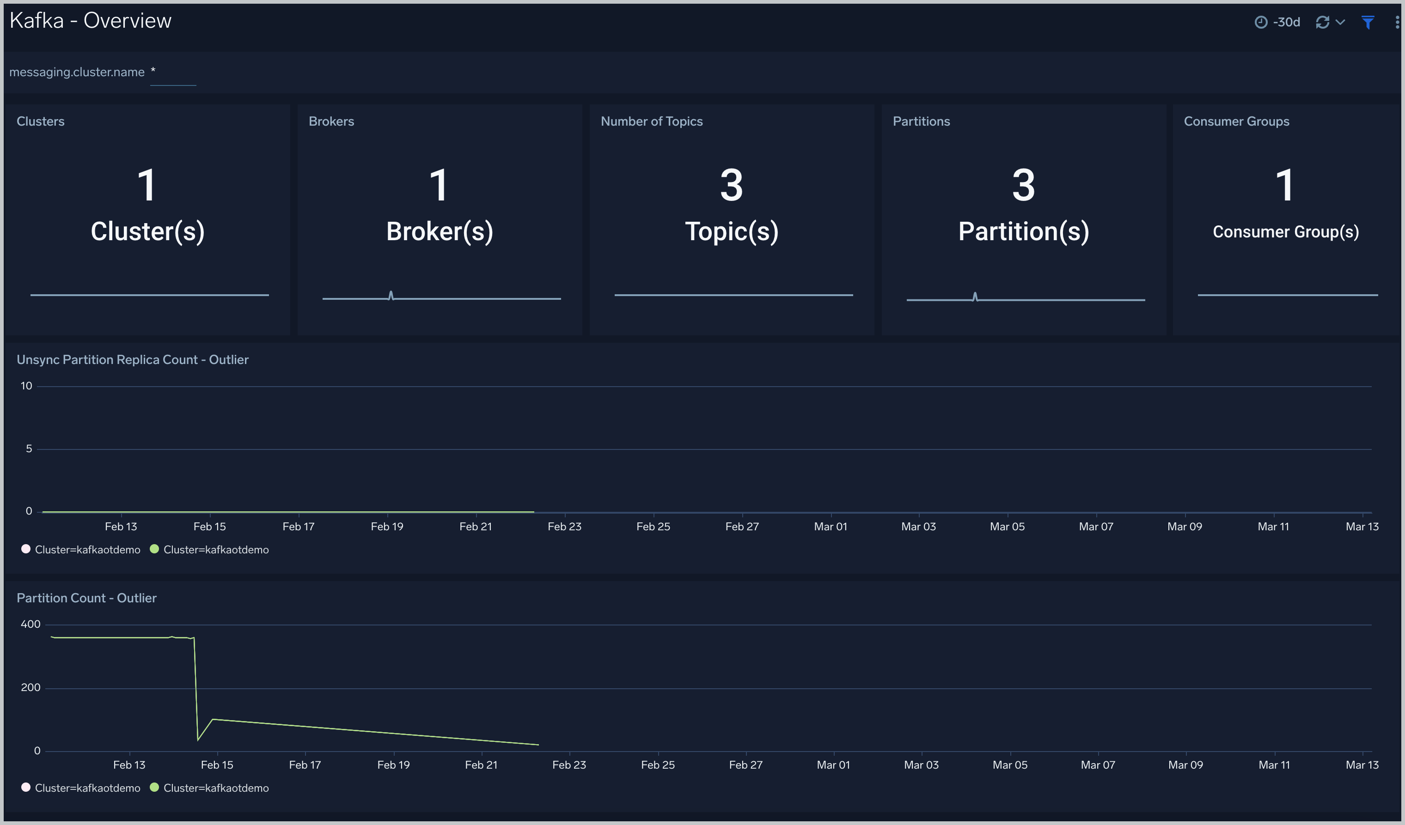Viewport: 1405px width, 825px height.
Task: Click the 400 y-axis label in Partition Count chart
Action: tap(31, 625)
